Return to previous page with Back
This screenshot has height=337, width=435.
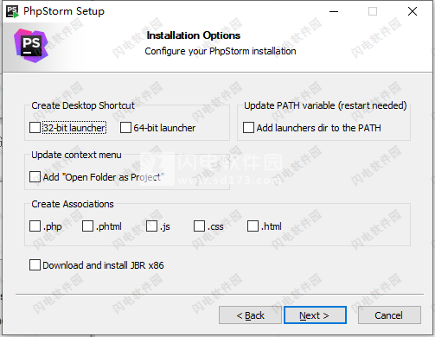250,315
